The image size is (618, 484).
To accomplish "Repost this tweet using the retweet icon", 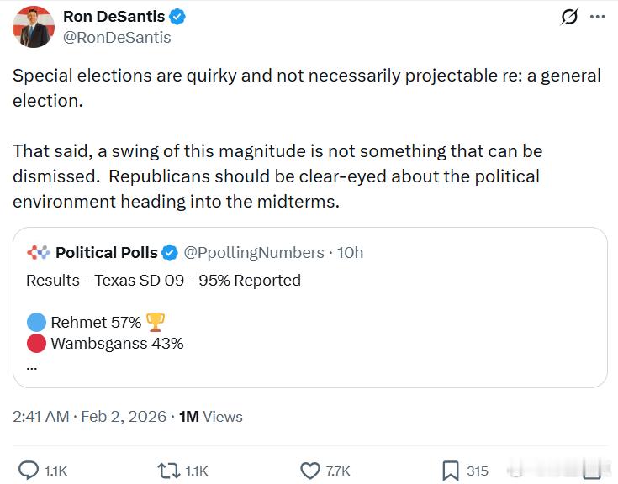I will coord(168,471).
